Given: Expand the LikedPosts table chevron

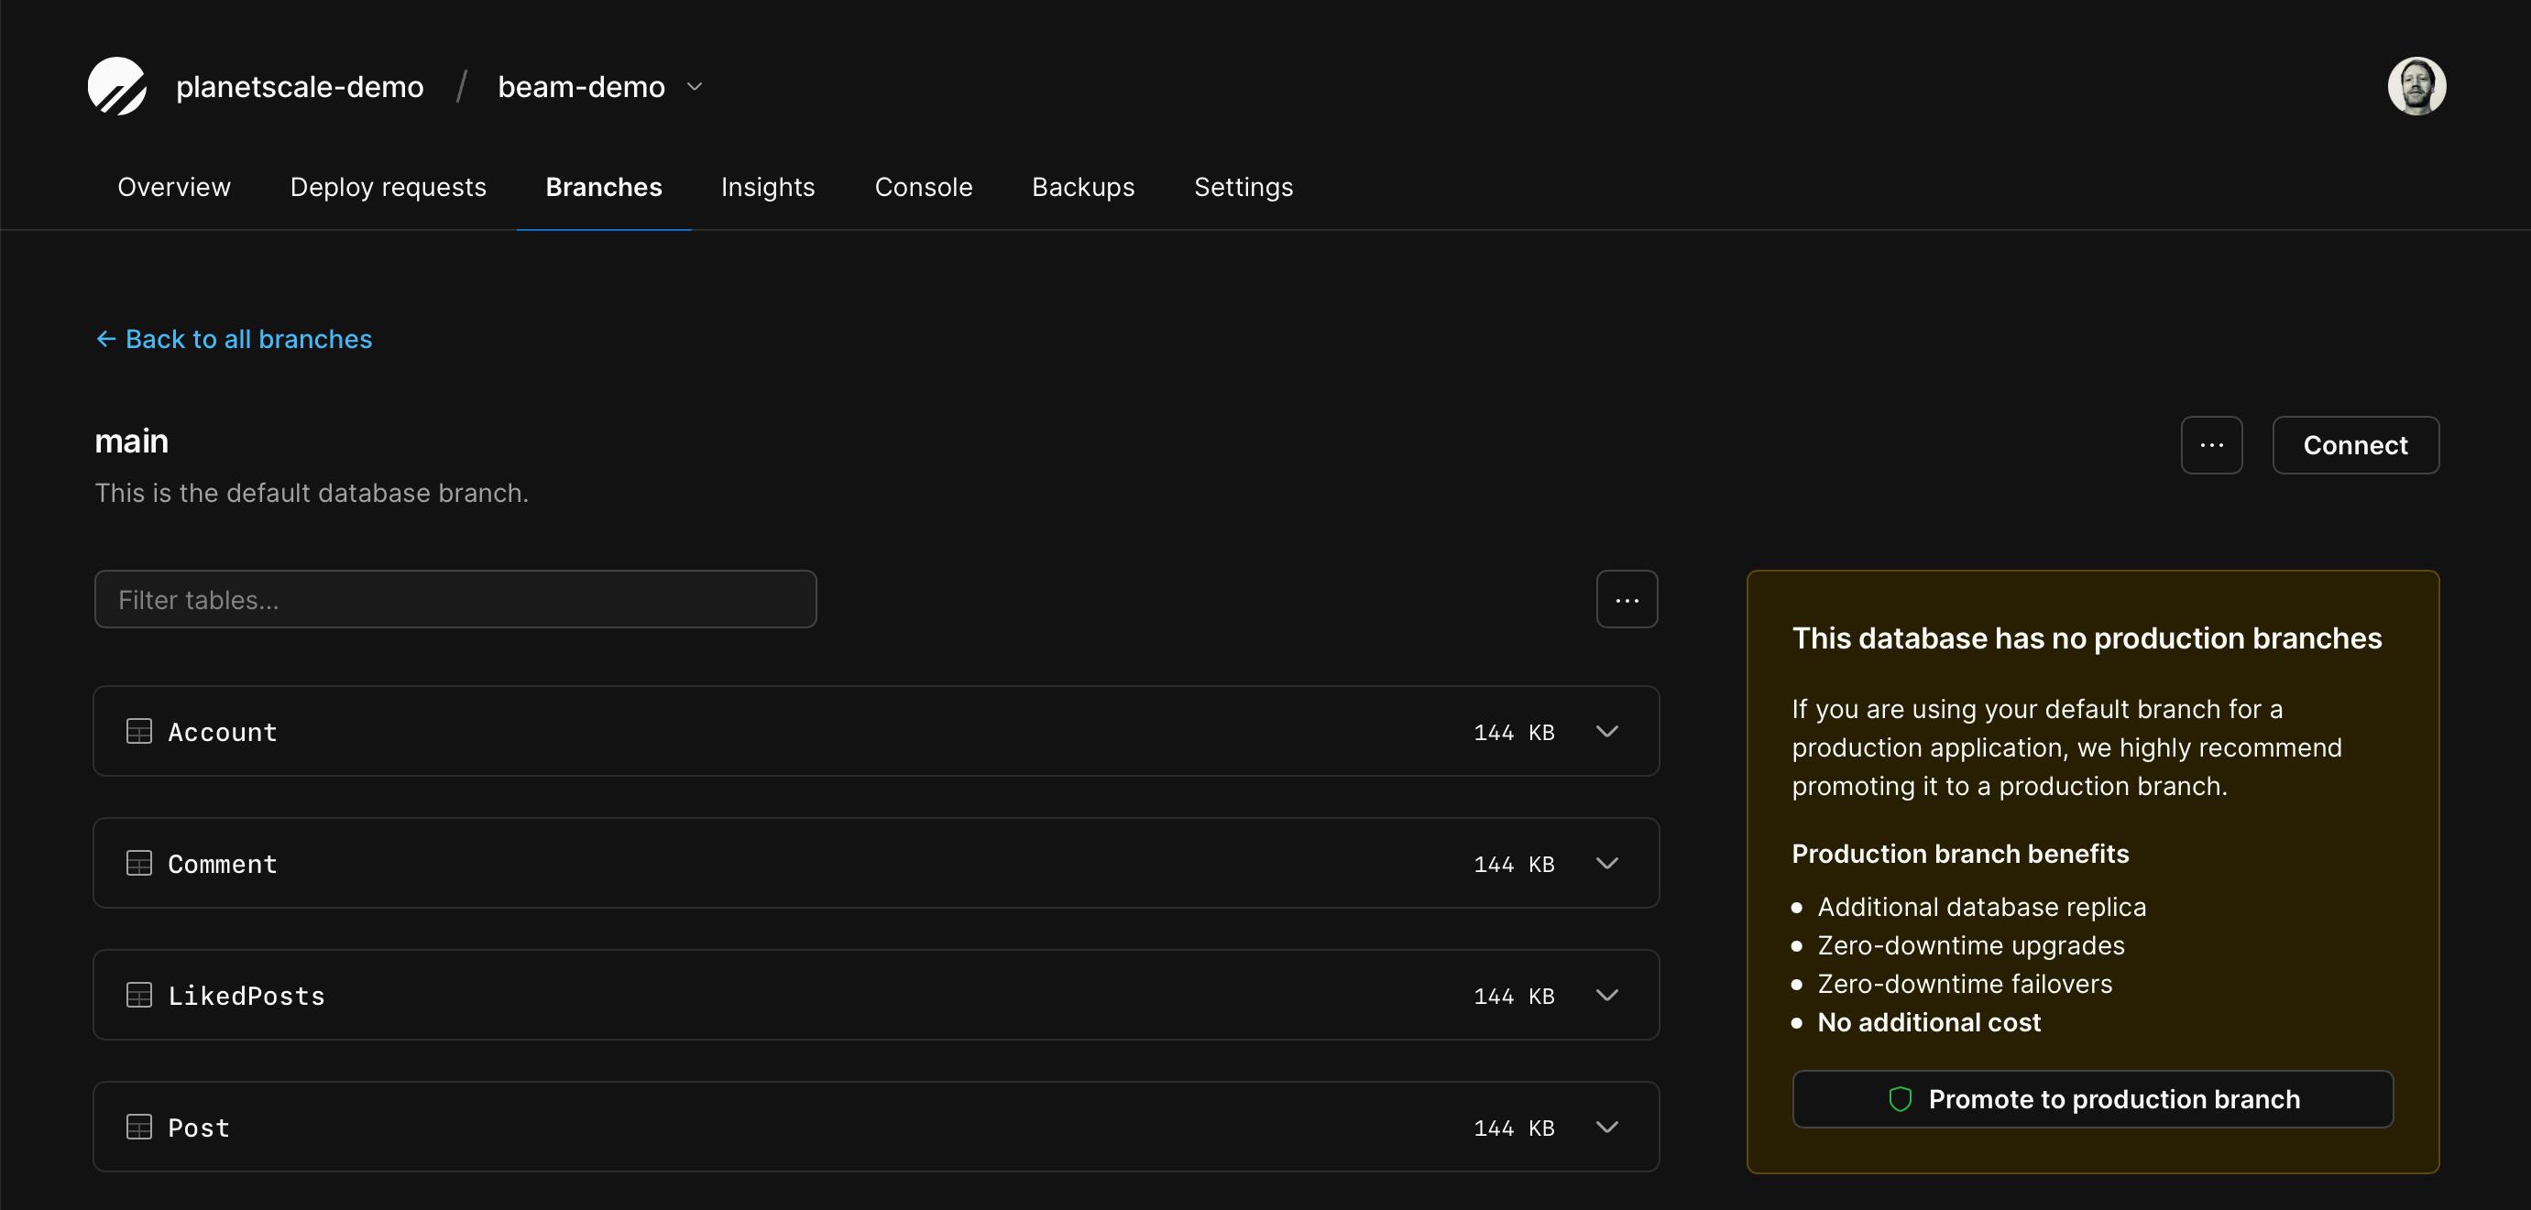Looking at the screenshot, I should [x=1606, y=995].
